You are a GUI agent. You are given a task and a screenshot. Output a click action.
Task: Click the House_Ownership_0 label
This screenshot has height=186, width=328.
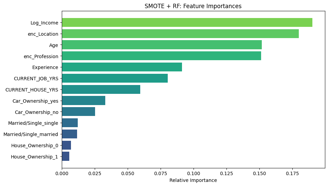35,146
